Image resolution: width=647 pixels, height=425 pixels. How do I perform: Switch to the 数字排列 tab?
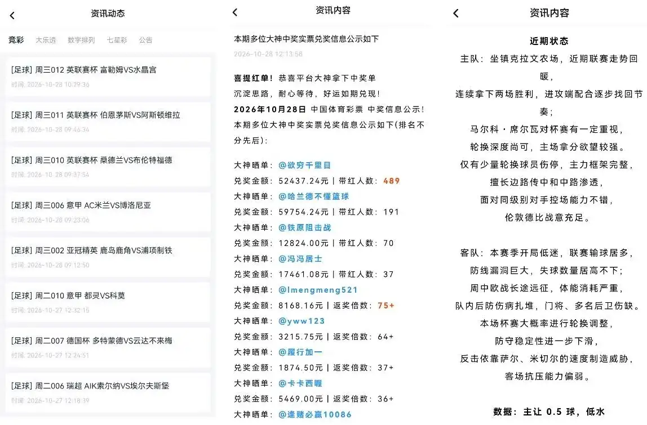point(81,40)
